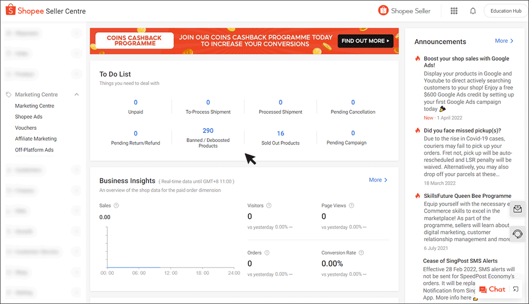Pop out the Chat window via its expand icon

514,289
